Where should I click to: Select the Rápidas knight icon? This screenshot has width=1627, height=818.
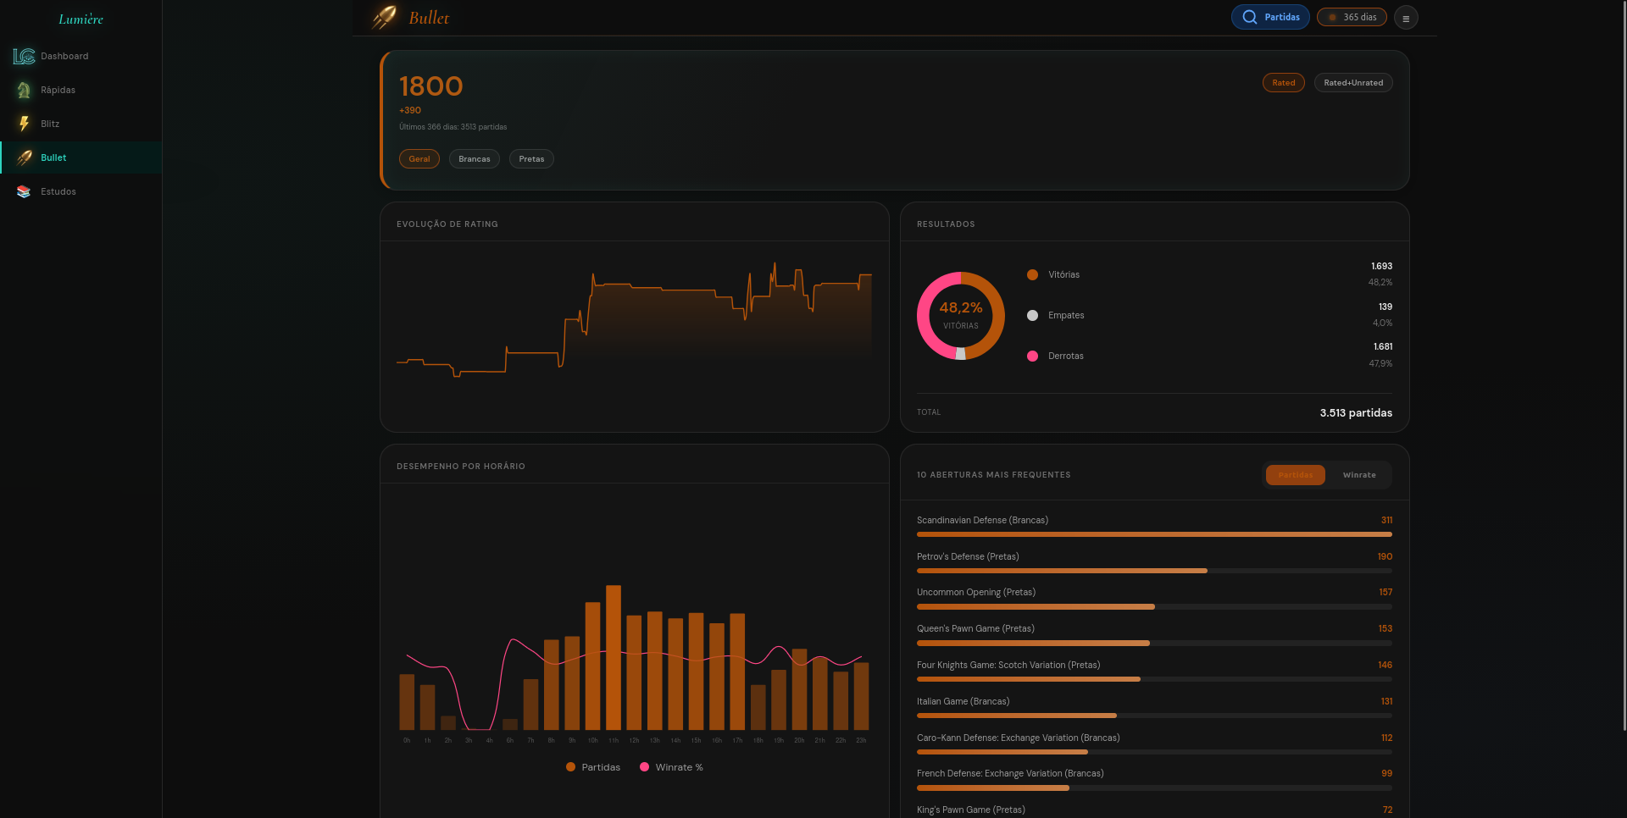24,90
